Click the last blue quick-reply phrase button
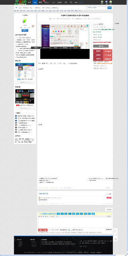 pyautogui.click(x=93, y=214)
